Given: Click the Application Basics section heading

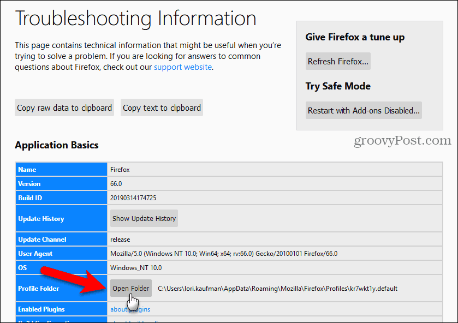Looking at the screenshot, I should (57, 145).
